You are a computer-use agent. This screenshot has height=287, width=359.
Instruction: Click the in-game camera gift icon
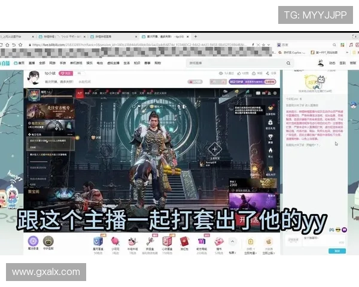[x=270, y=123]
